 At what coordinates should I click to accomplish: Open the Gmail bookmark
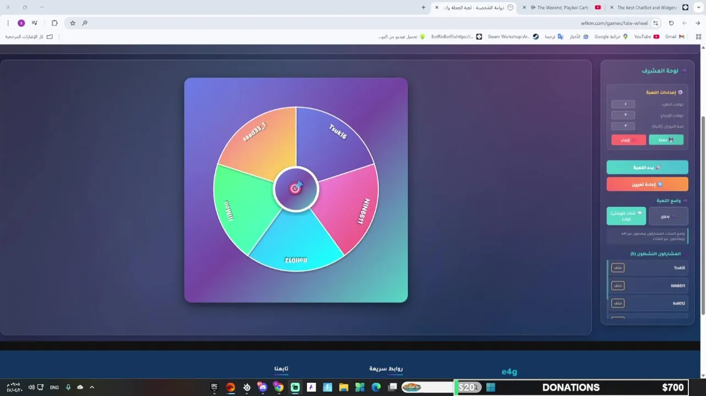point(674,37)
